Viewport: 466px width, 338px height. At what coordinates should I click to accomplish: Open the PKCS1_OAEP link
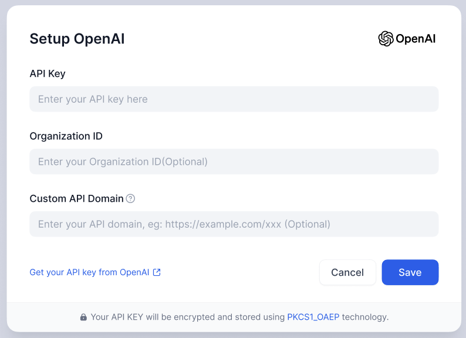[x=313, y=317]
